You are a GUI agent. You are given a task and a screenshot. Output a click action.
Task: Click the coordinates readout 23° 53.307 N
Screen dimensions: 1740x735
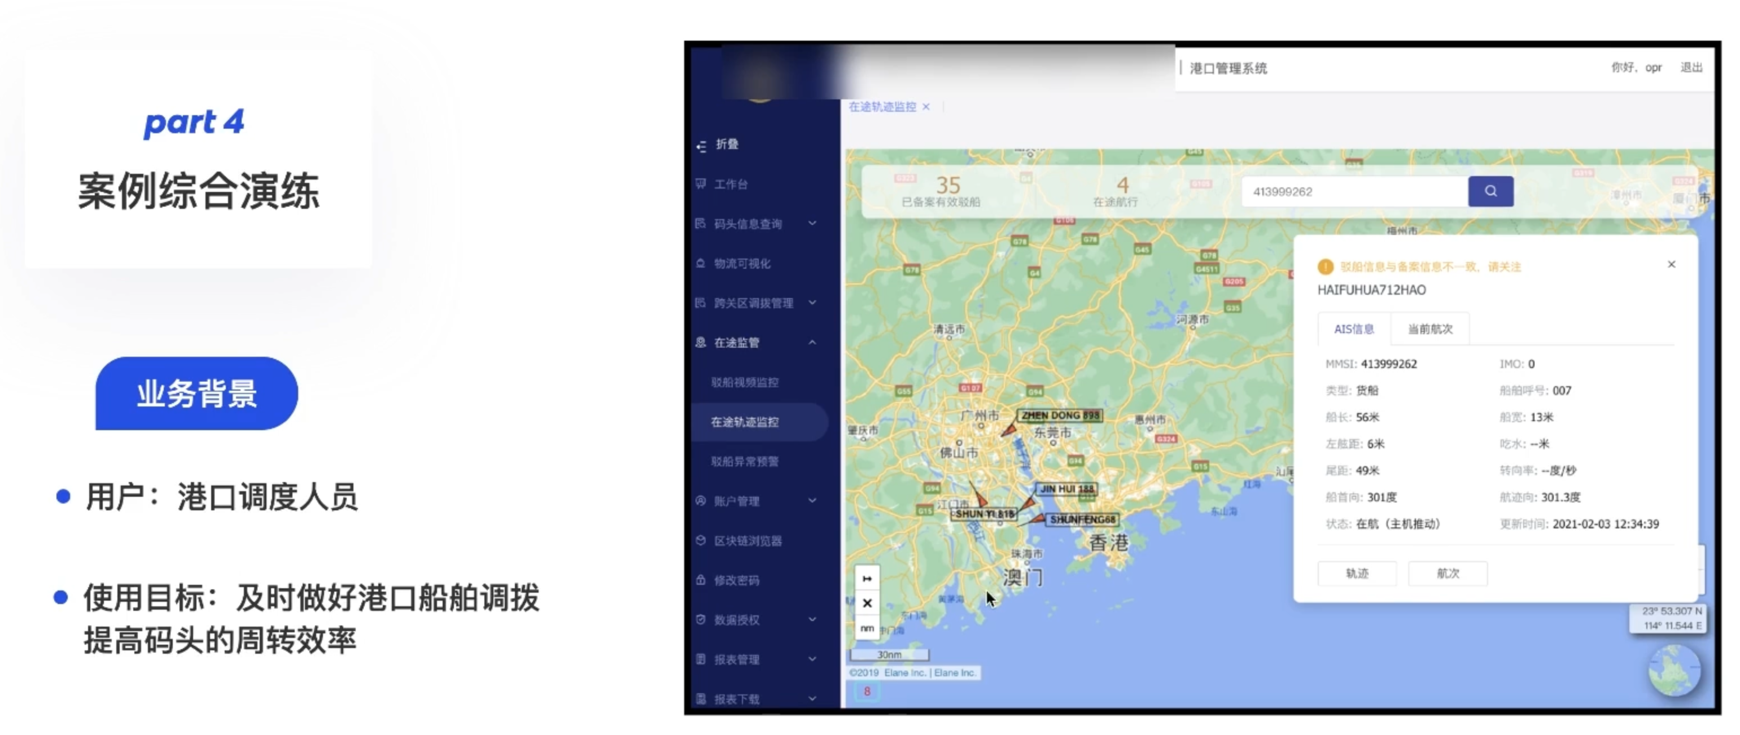coord(1672,611)
